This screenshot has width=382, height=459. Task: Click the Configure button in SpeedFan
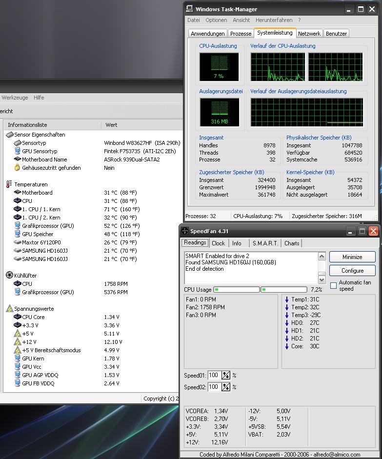pyautogui.click(x=352, y=271)
